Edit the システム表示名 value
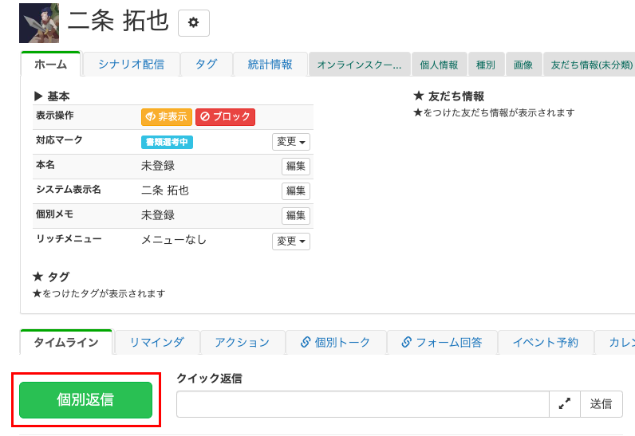The width and height of the screenshot is (635, 436). coord(295,191)
